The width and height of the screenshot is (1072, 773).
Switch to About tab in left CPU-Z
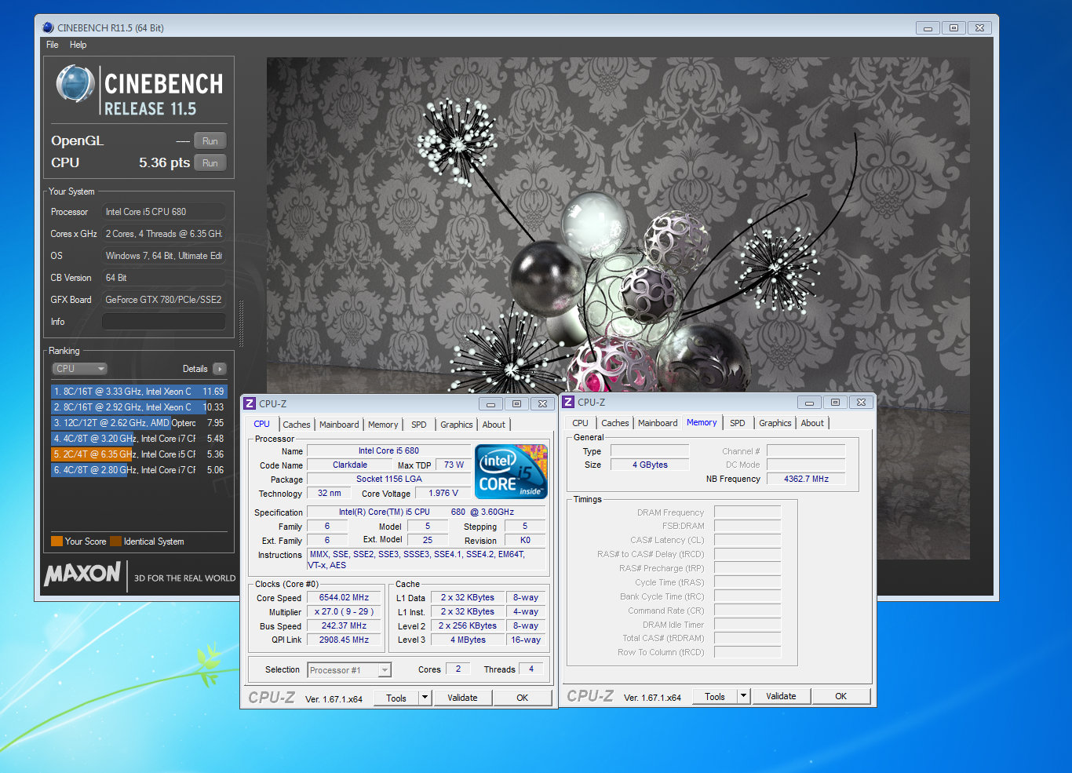(x=494, y=425)
